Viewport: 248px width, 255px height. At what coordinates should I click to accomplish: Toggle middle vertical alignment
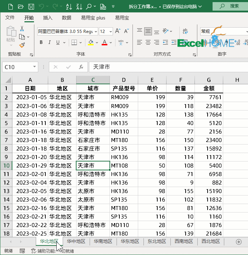(x=148, y=31)
